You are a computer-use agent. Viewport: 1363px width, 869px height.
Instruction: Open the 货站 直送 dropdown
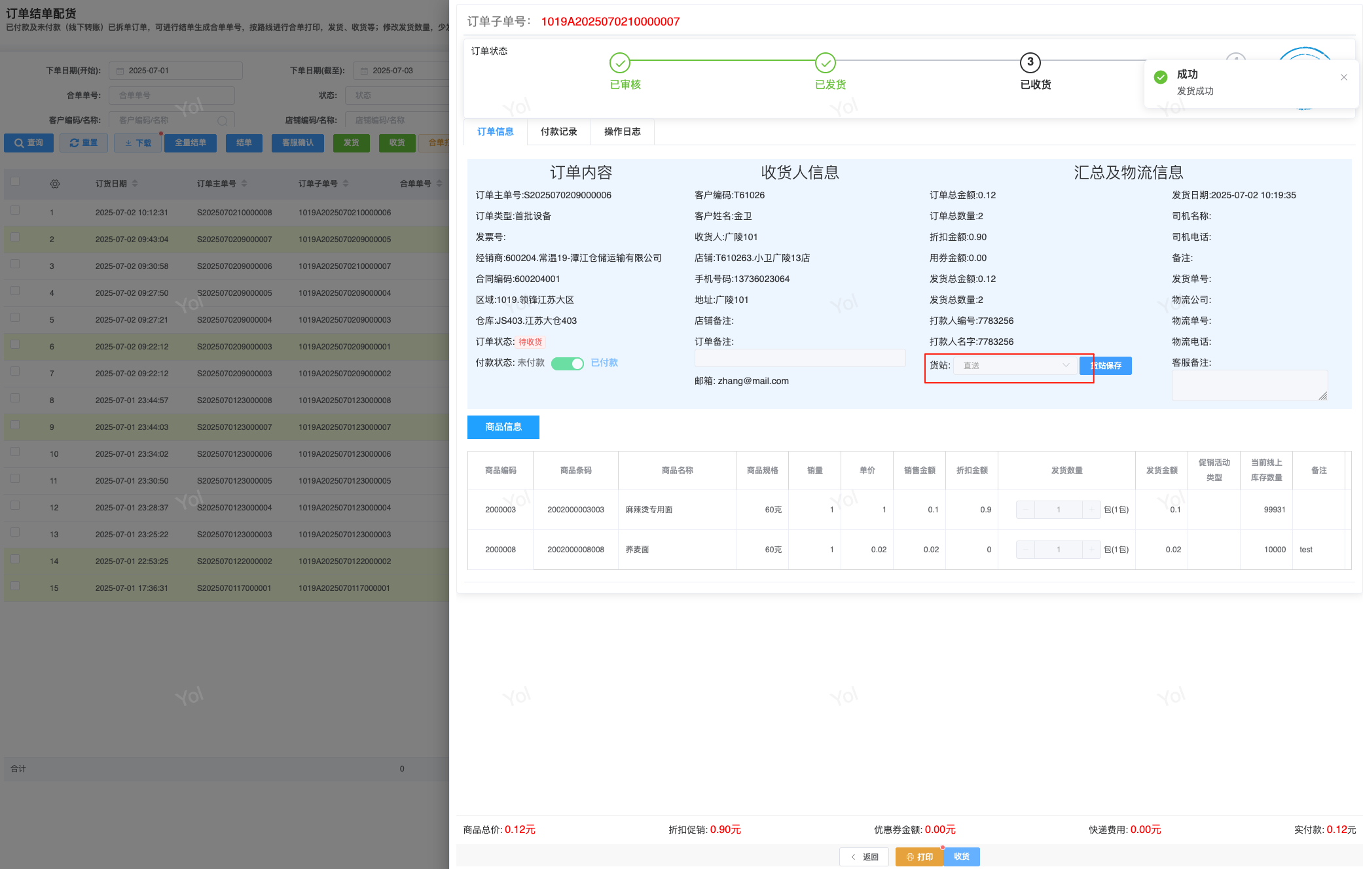[1013, 365]
